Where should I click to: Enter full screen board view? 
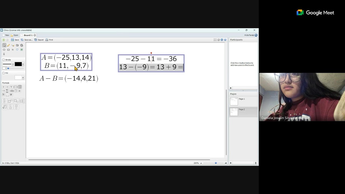tap(215, 40)
